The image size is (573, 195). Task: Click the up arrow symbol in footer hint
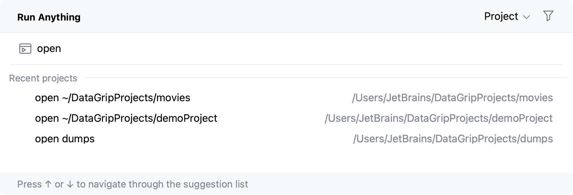pyautogui.click(x=48, y=184)
